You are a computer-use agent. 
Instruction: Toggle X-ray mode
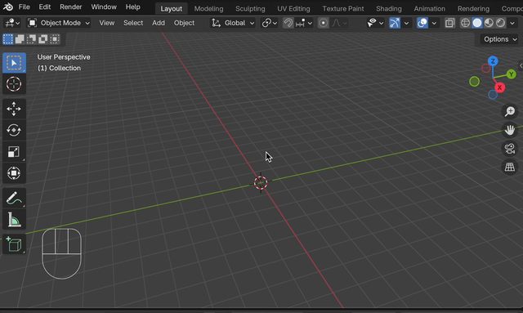click(449, 23)
